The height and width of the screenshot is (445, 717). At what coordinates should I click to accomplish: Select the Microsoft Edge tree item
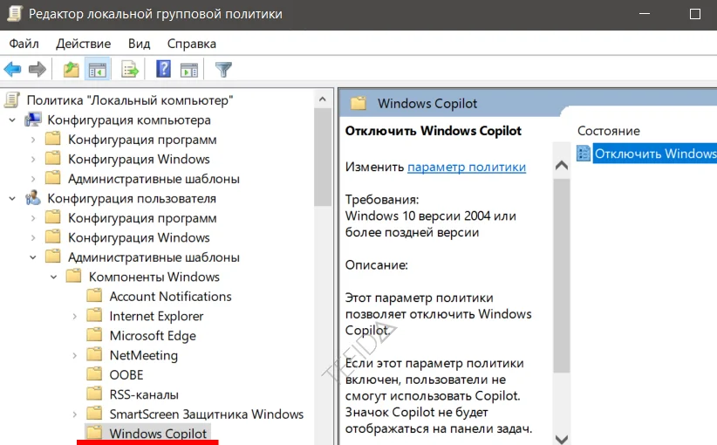pos(153,336)
